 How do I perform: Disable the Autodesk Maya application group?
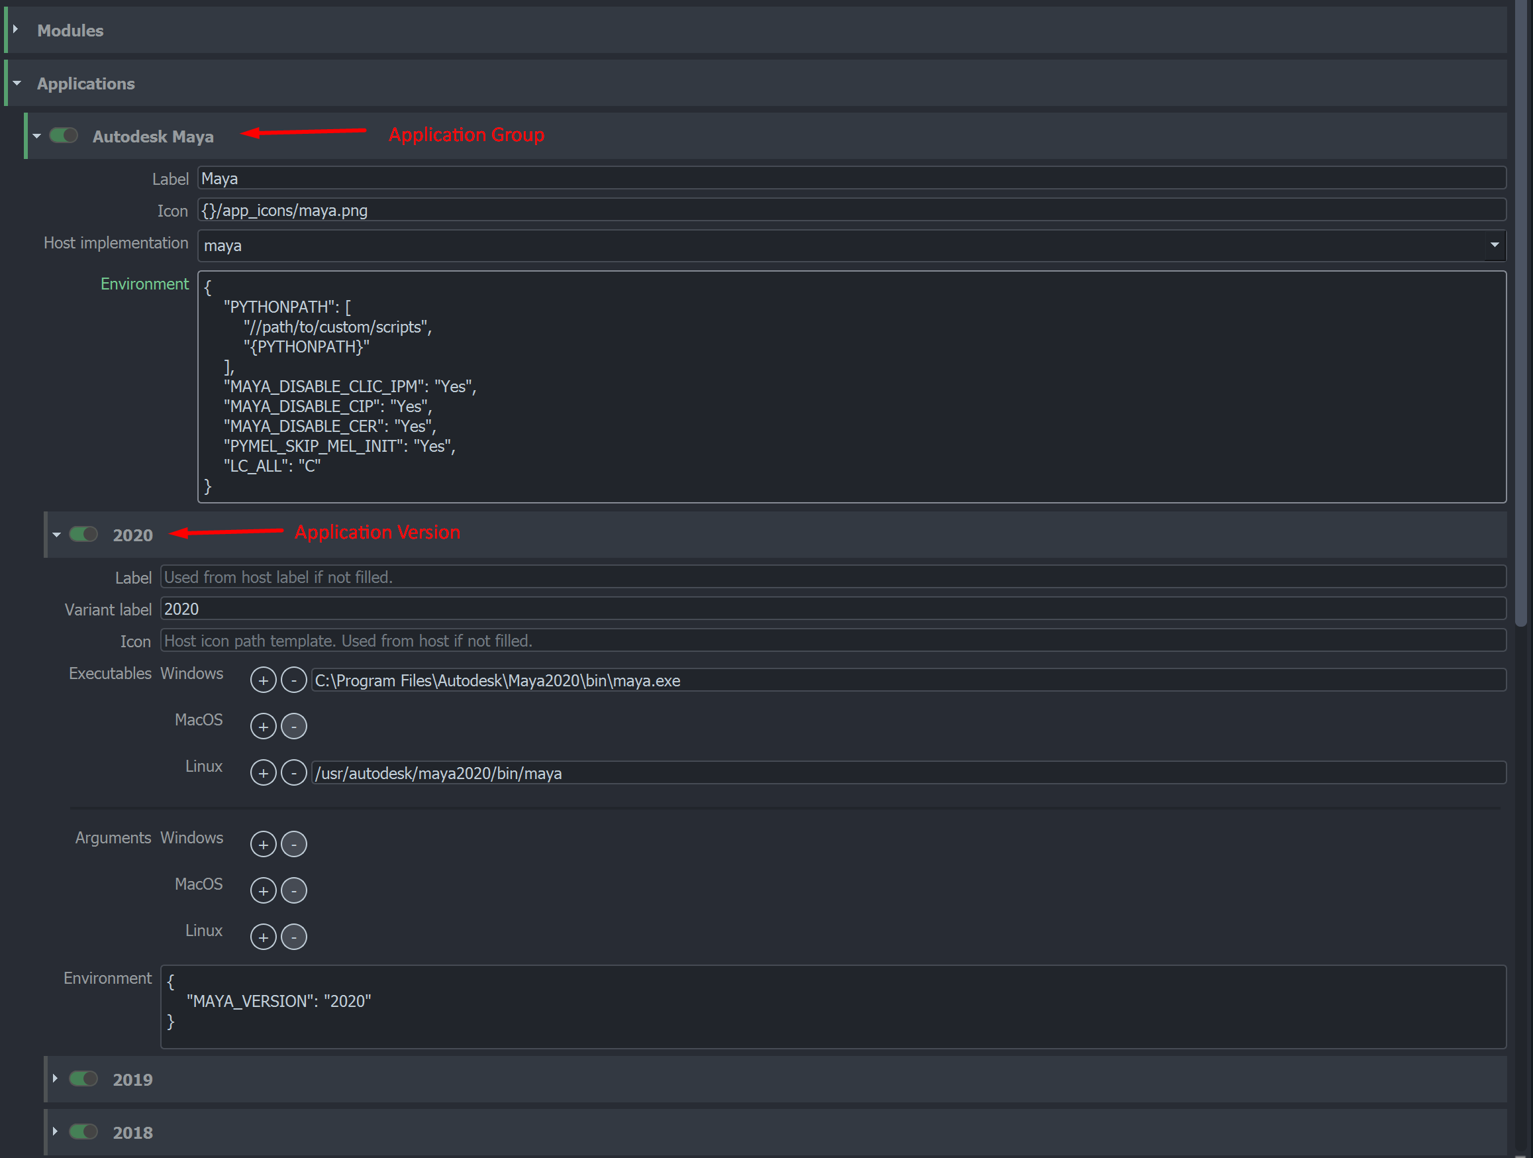point(63,135)
